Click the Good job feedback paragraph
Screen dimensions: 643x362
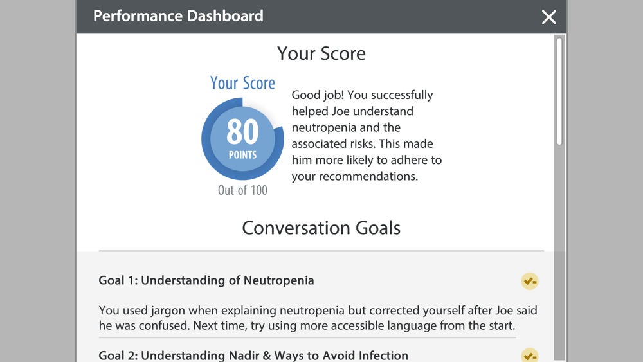367,136
